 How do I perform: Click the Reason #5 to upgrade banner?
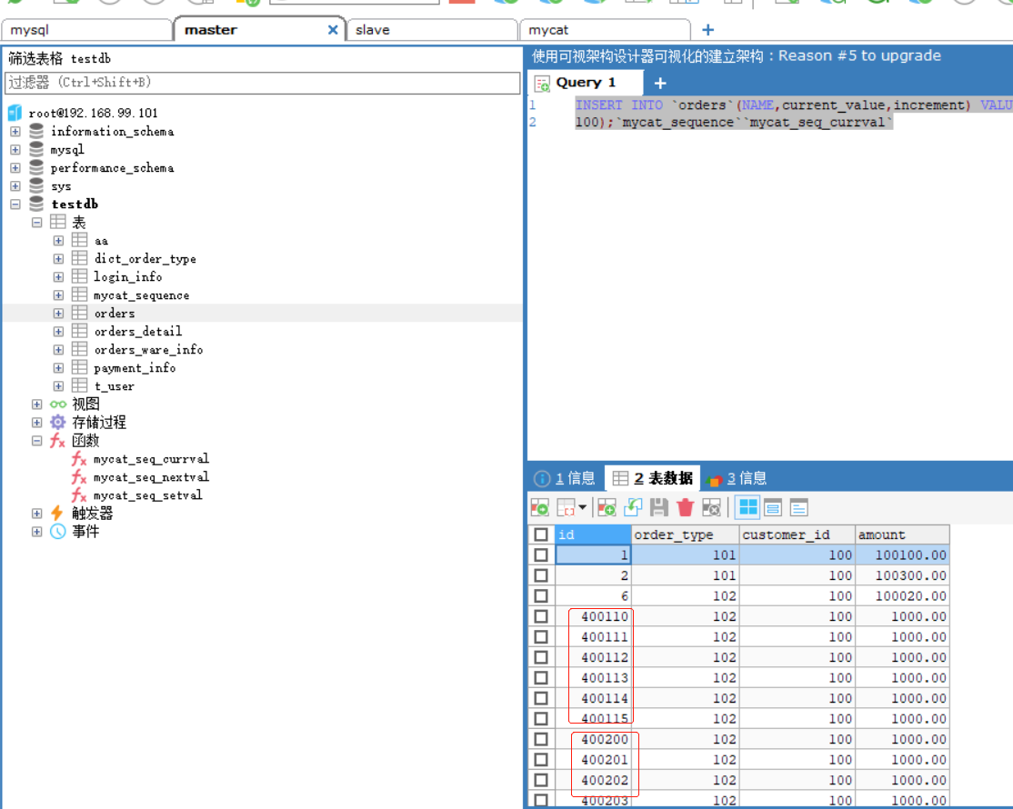pyautogui.click(x=737, y=56)
